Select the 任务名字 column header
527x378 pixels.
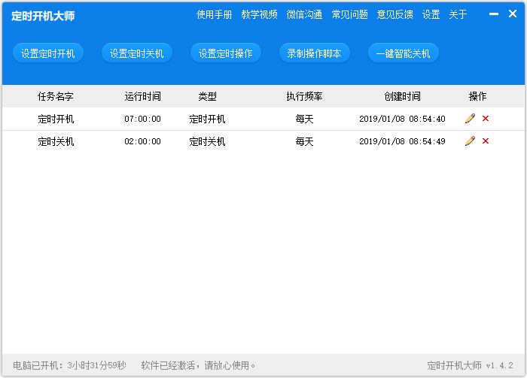(56, 96)
